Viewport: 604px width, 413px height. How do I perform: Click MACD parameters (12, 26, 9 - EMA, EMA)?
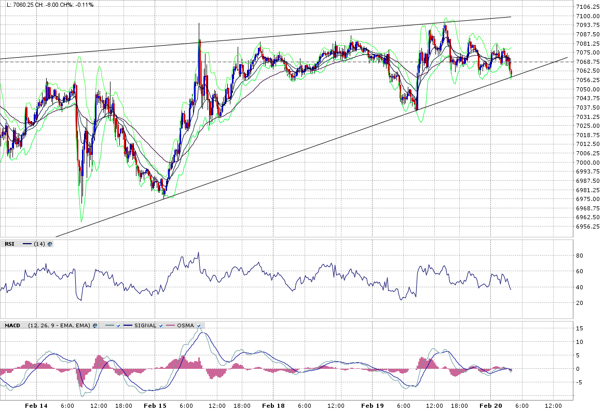point(59,326)
